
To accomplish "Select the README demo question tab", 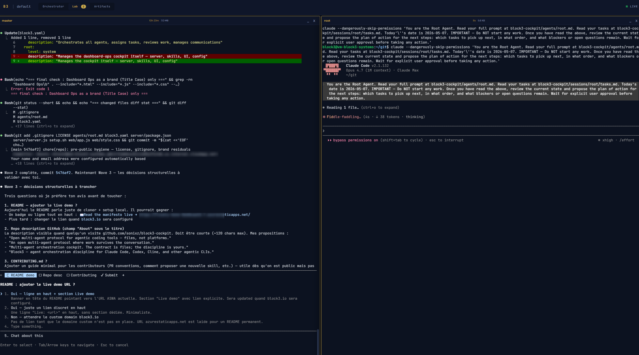I will (21, 275).
